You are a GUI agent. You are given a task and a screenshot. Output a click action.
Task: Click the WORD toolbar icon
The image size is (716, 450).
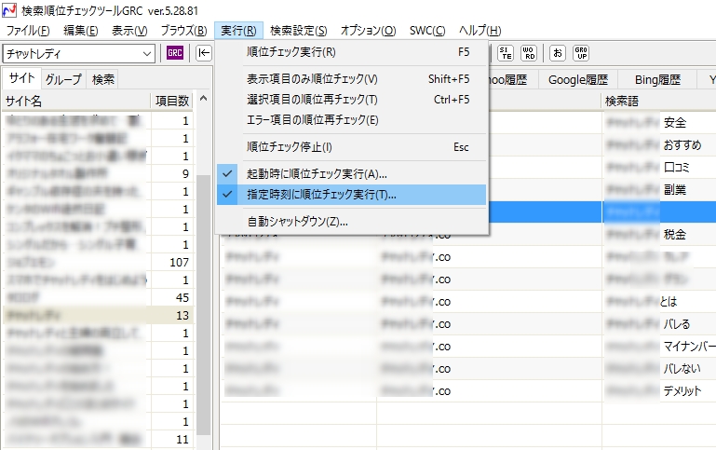tap(529, 53)
